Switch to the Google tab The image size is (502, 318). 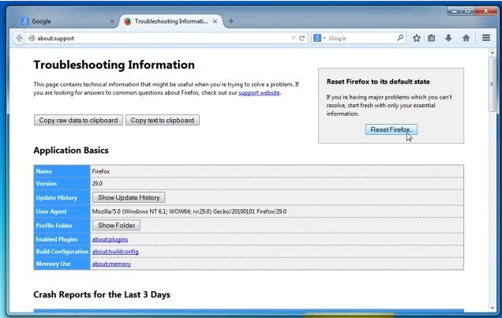point(67,21)
